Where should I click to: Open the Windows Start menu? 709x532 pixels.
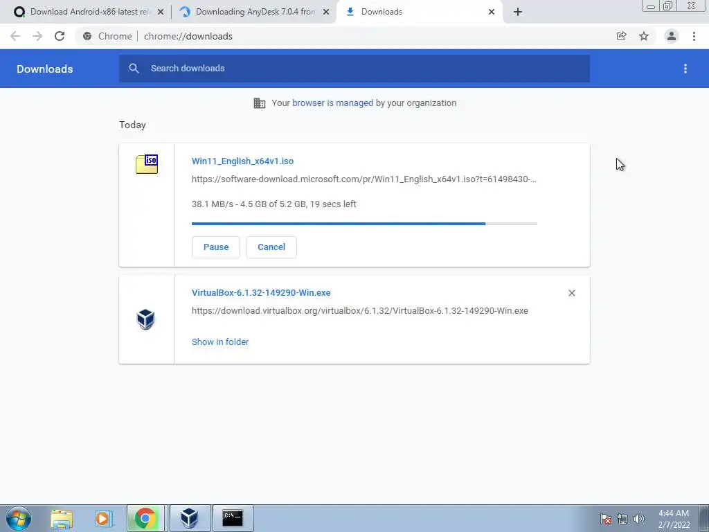(x=19, y=518)
